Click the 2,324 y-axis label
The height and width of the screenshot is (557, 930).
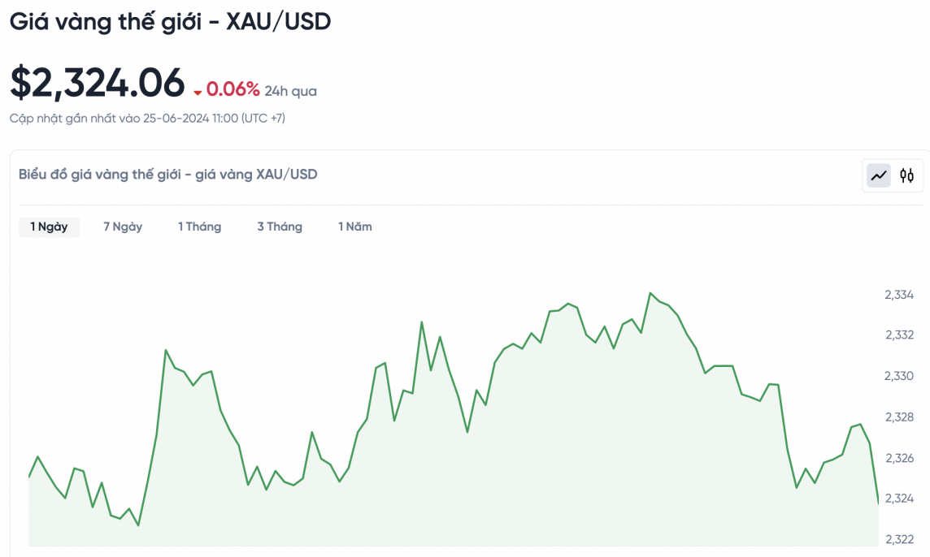tap(899, 498)
